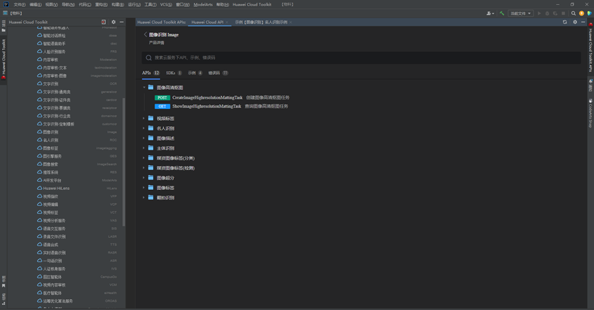Image resolution: width=594 pixels, height=310 pixels.
Task: Expand the third API folder
Action: click(144, 128)
